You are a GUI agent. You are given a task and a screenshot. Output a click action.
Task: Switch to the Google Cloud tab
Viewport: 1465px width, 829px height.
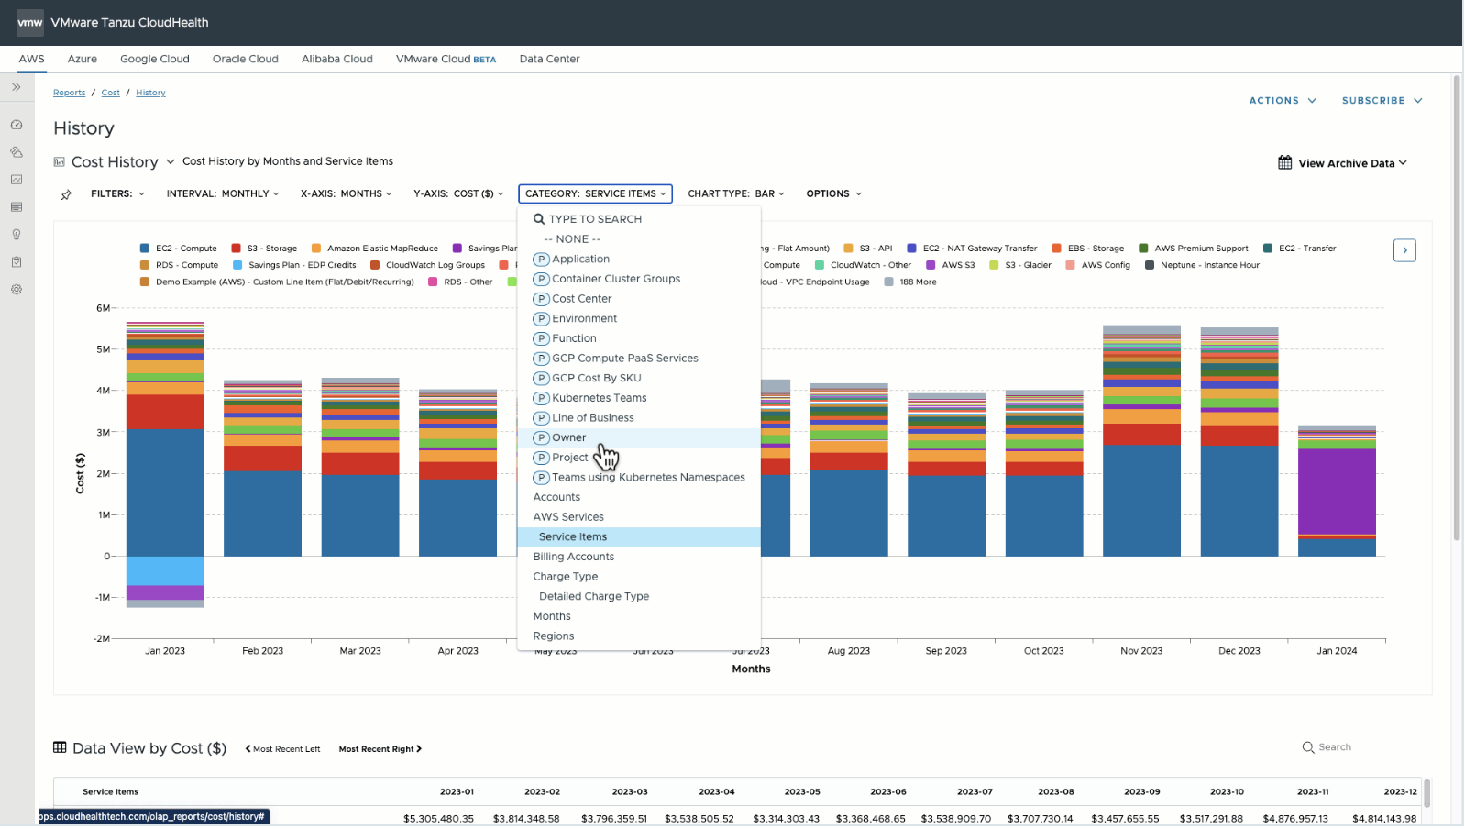(155, 59)
